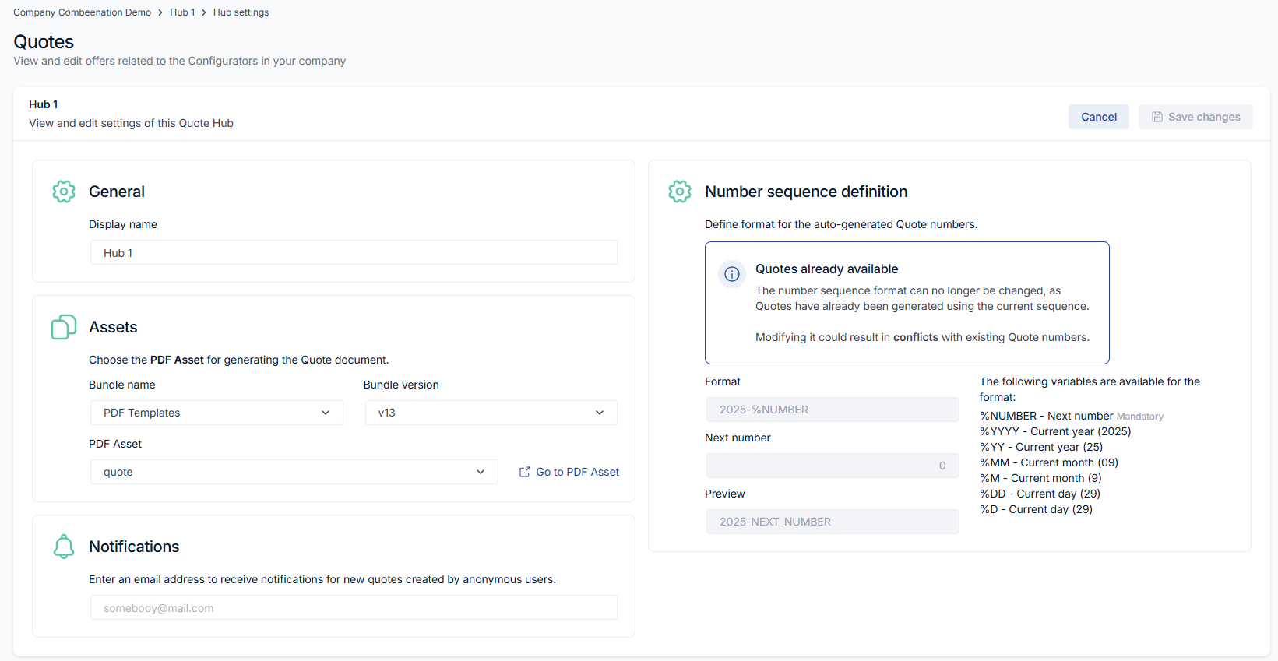The image size is (1278, 661).
Task: Click the floppy disk icon on Save changes
Action: (1157, 117)
